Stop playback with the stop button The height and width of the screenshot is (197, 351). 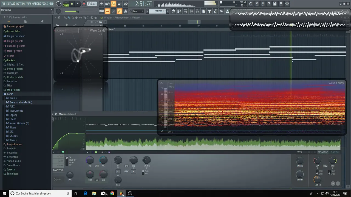coord(78,4)
